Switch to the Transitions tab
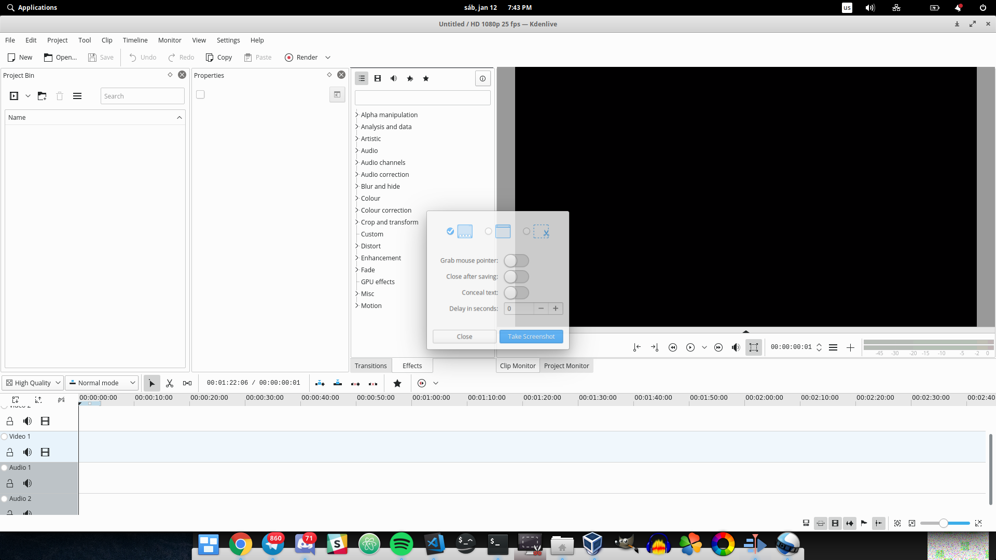996x560 pixels. [371, 366]
